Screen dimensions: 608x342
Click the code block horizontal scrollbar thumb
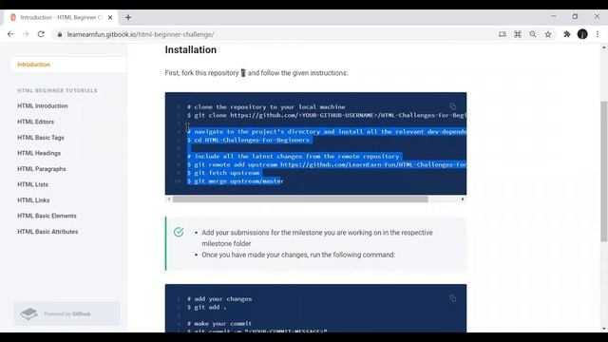point(300,199)
